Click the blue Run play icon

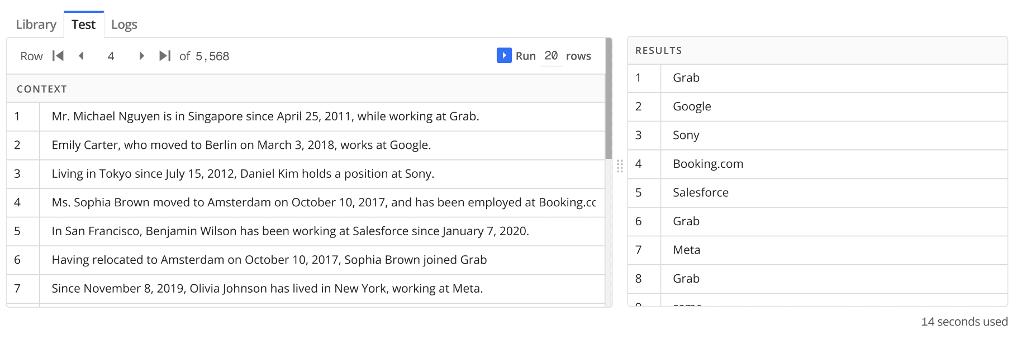pyautogui.click(x=504, y=55)
